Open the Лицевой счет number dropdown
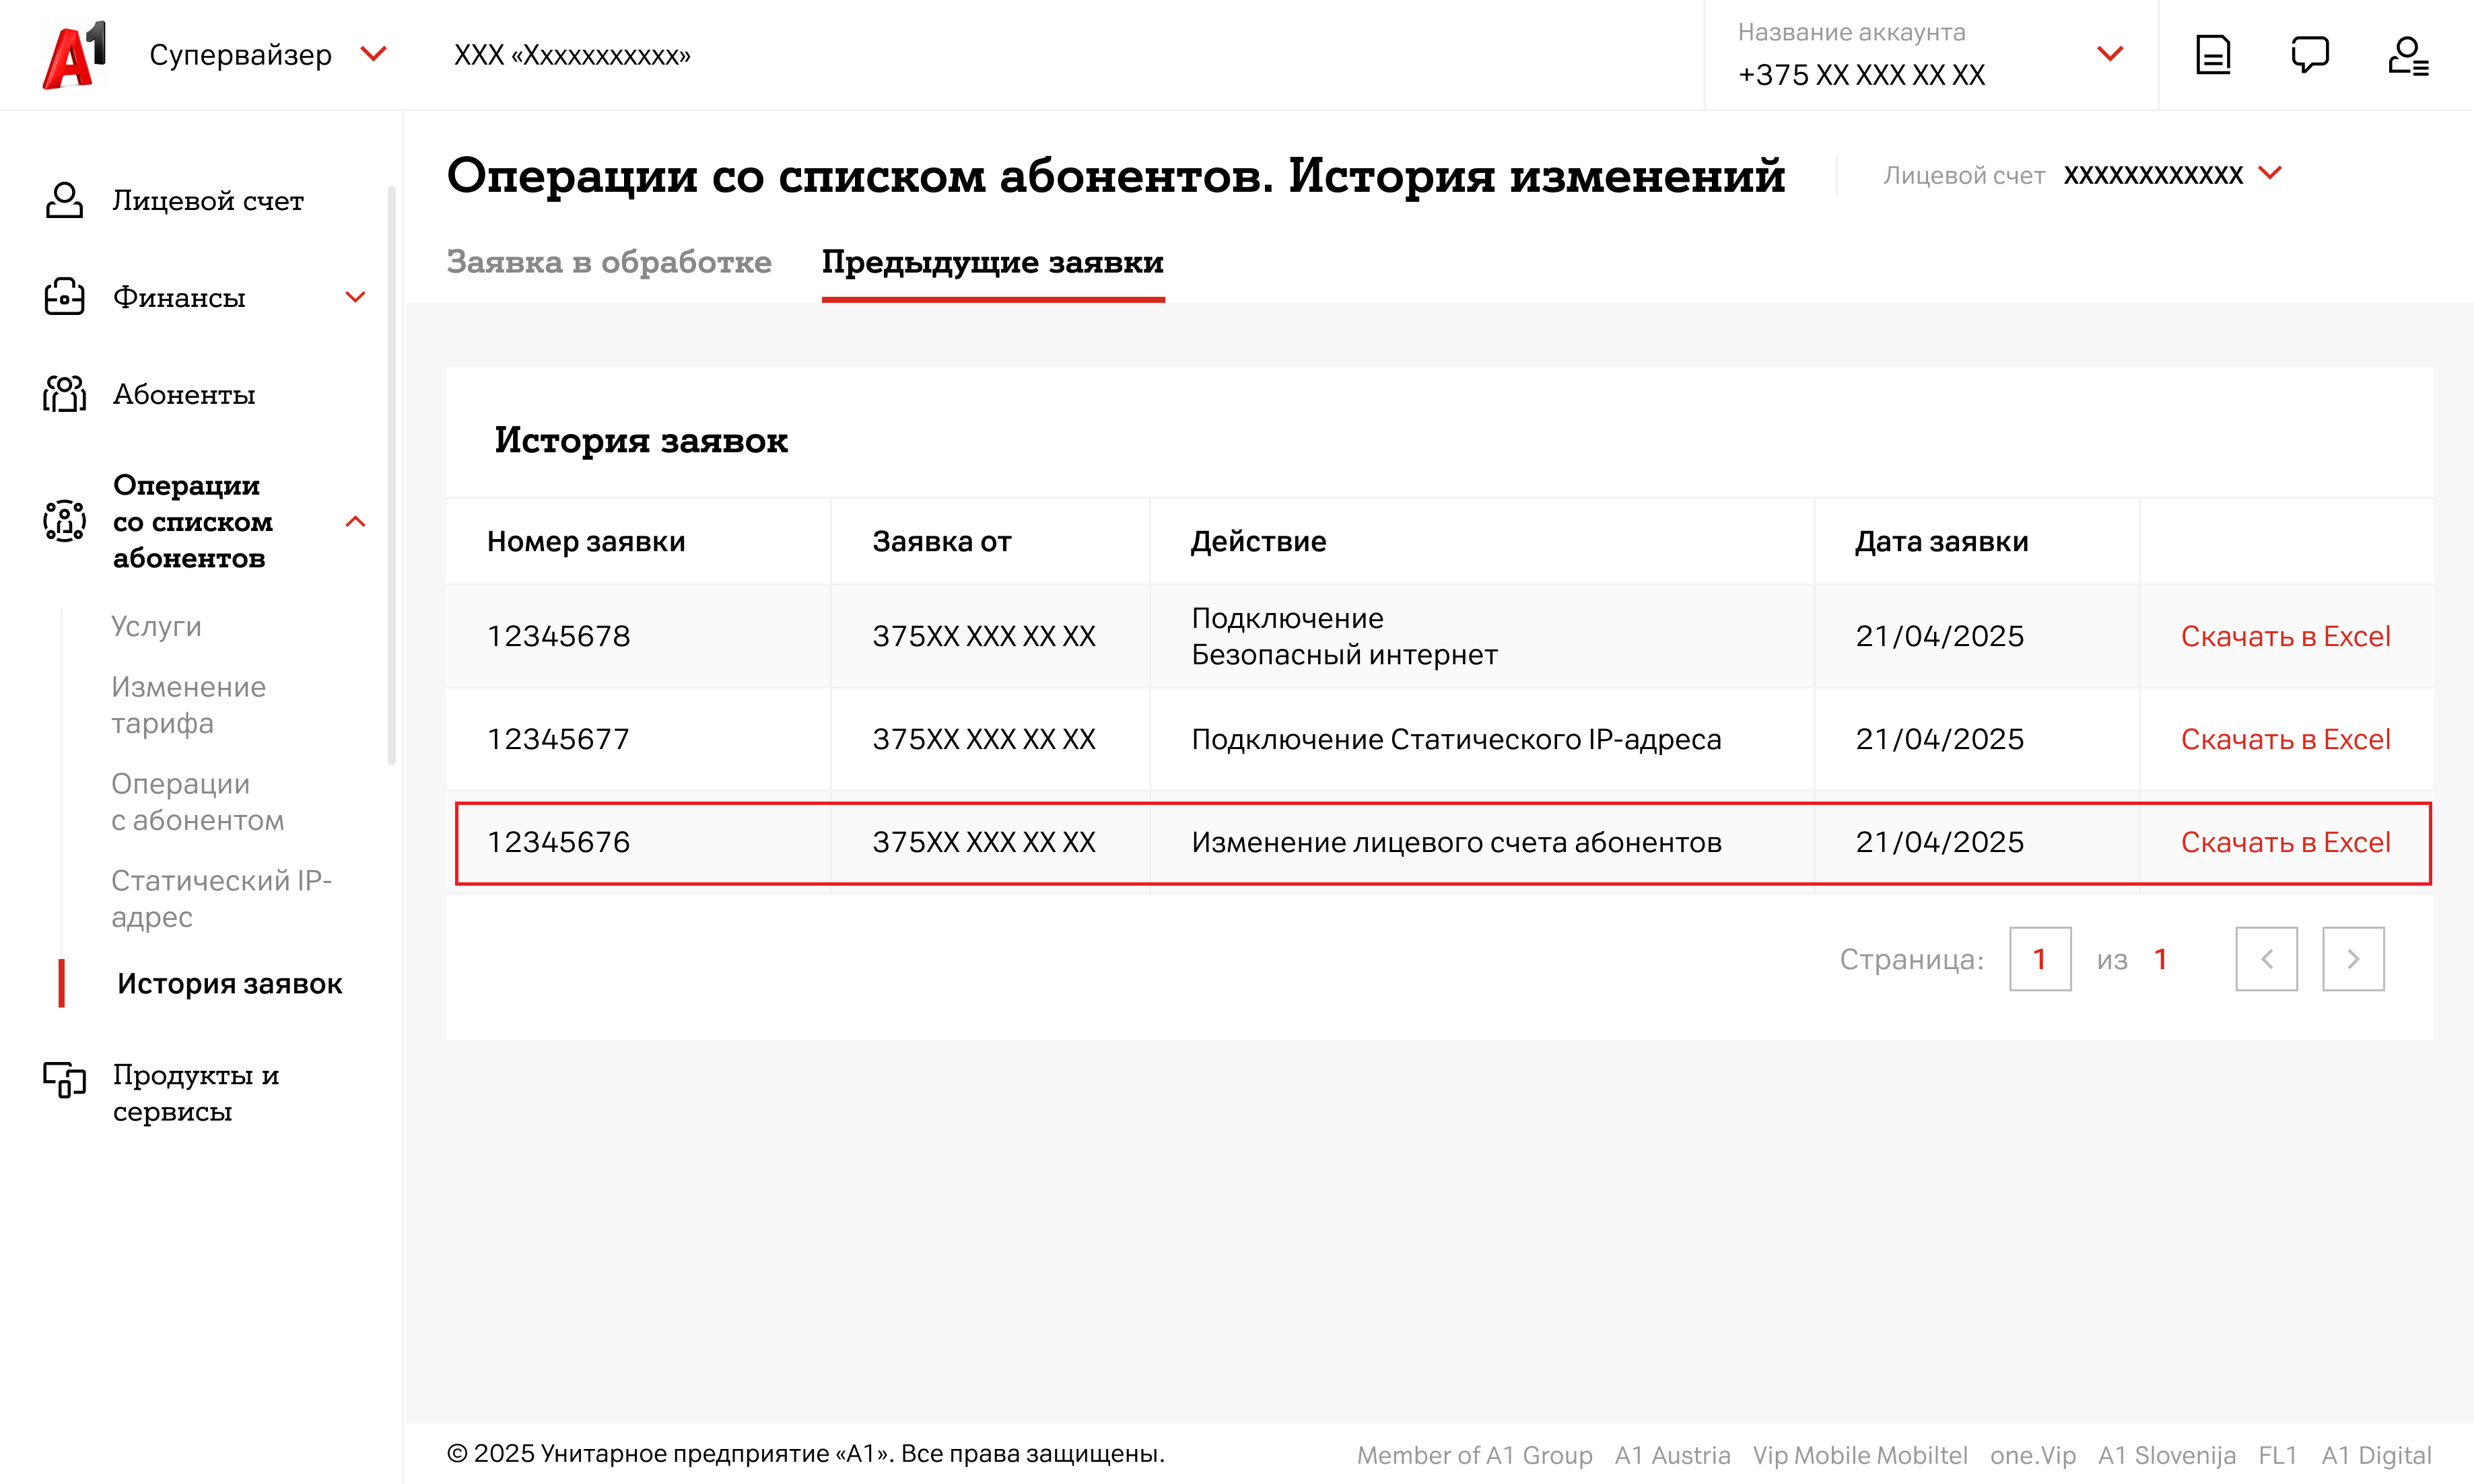 pos(2270,174)
